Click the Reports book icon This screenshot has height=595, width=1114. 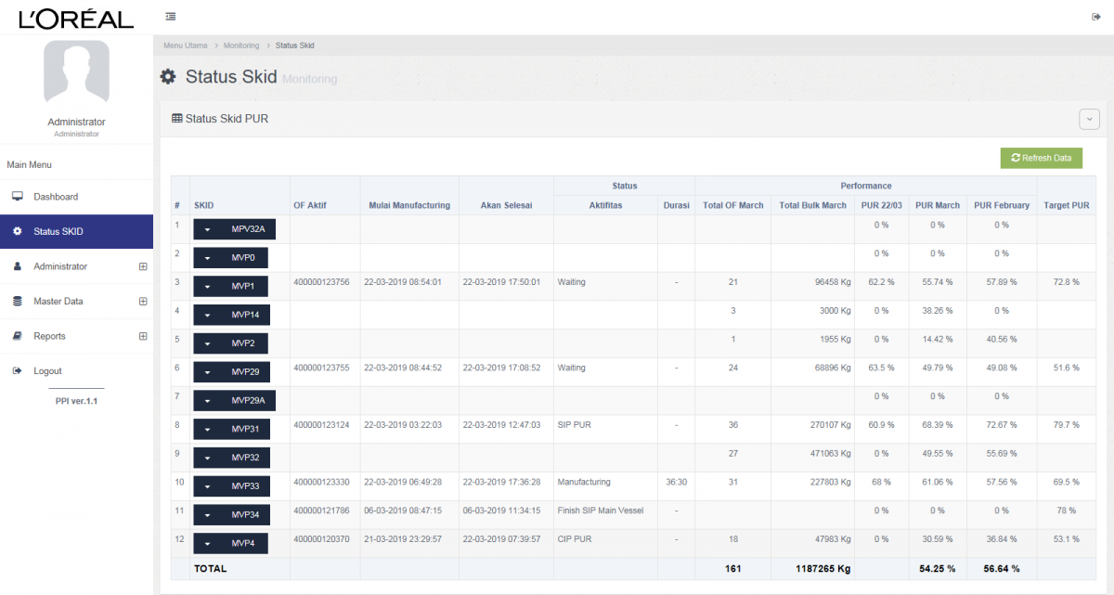click(x=17, y=336)
